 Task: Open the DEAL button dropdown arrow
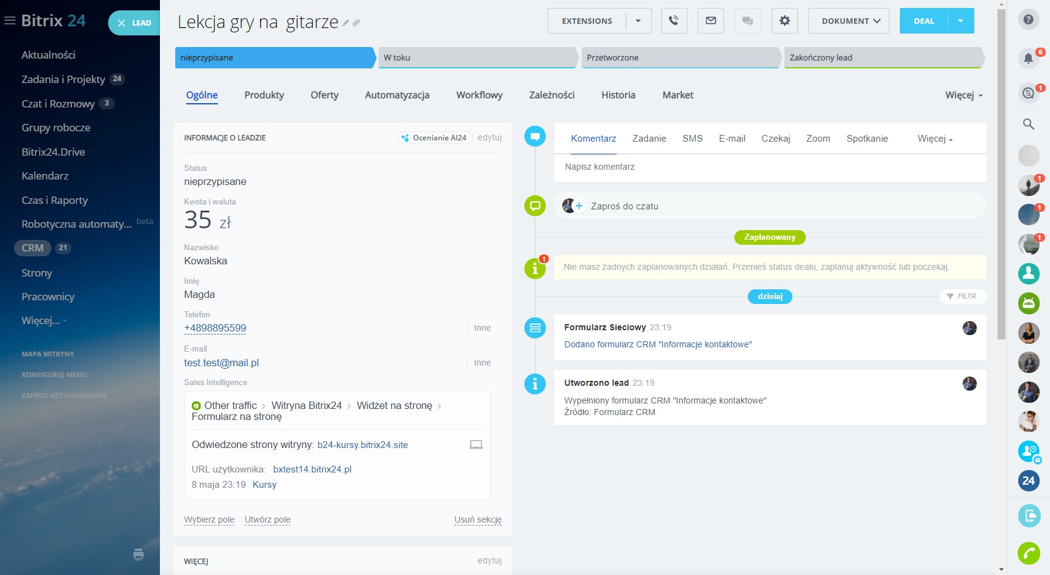[x=960, y=21]
